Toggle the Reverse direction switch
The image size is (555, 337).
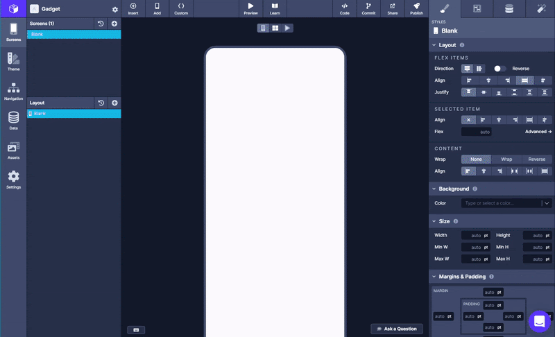coord(499,69)
